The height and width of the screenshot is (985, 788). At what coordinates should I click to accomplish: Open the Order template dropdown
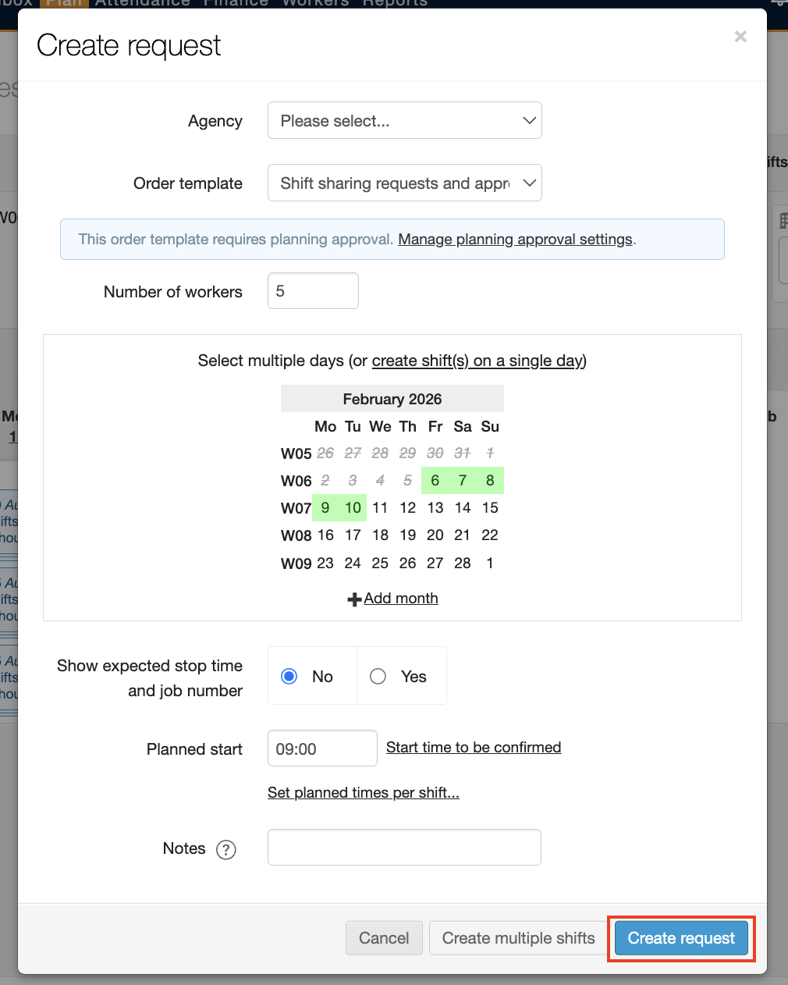point(404,183)
